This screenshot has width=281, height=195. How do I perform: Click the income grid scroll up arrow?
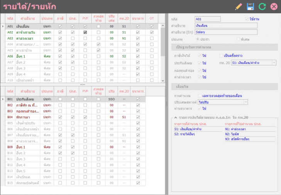click(163, 25)
